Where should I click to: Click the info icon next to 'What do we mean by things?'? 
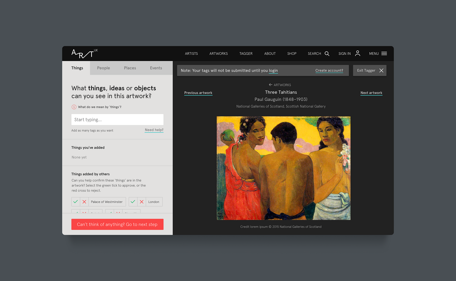tap(73, 107)
